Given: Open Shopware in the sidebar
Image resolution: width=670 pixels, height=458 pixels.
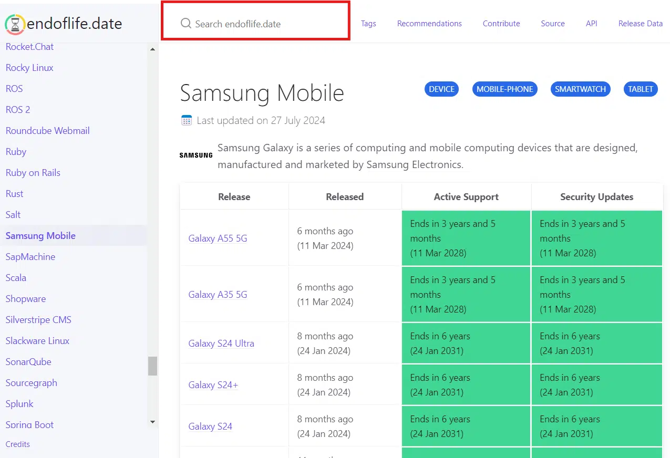Looking at the screenshot, I should click(26, 299).
